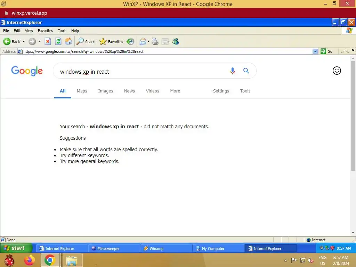Open the Help menu
Image resolution: width=356 pixels, height=267 pixels.
[x=75, y=31]
